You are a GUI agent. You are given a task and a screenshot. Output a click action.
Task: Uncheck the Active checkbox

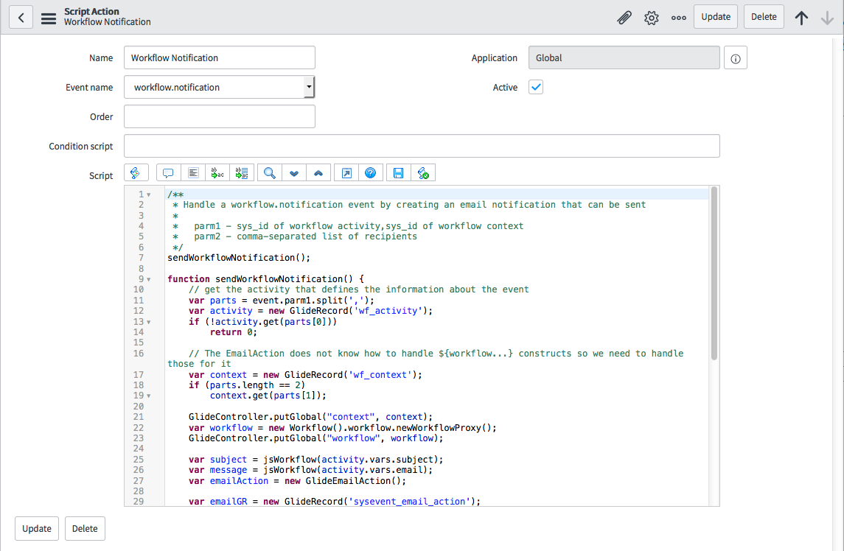pyautogui.click(x=536, y=87)
